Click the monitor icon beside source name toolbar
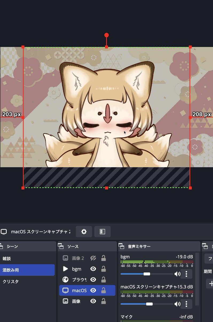 pyautogui.click(x=3, y=232)
